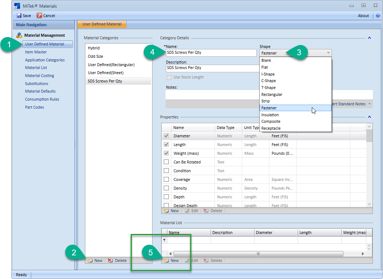Enable the Can Be Rotated checkbox
The width and height of the screenshot is (383, 279).
[166, 162]
